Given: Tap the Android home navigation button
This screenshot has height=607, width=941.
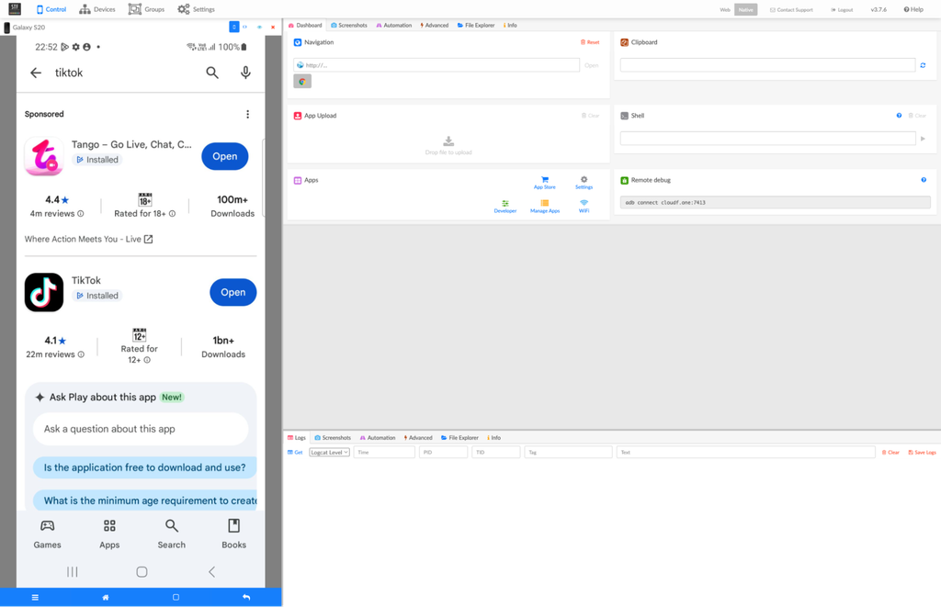Looking at the screenshot, I should (x=142, y=571).
